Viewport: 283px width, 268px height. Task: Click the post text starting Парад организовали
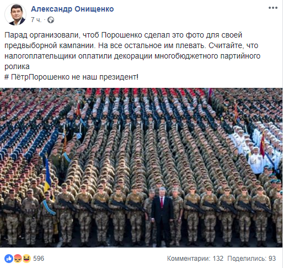pyautogui.click(x=132, y=51)
